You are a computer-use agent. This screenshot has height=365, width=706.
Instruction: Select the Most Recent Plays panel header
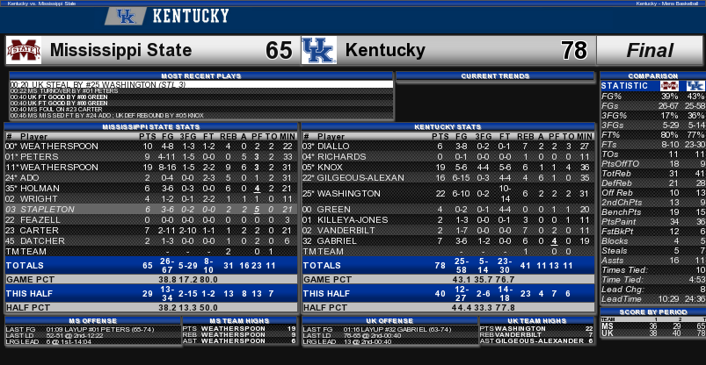click(x=201, y=76)
